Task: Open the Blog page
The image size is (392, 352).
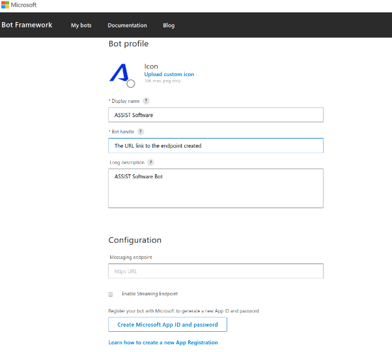Action: [169, 25]
